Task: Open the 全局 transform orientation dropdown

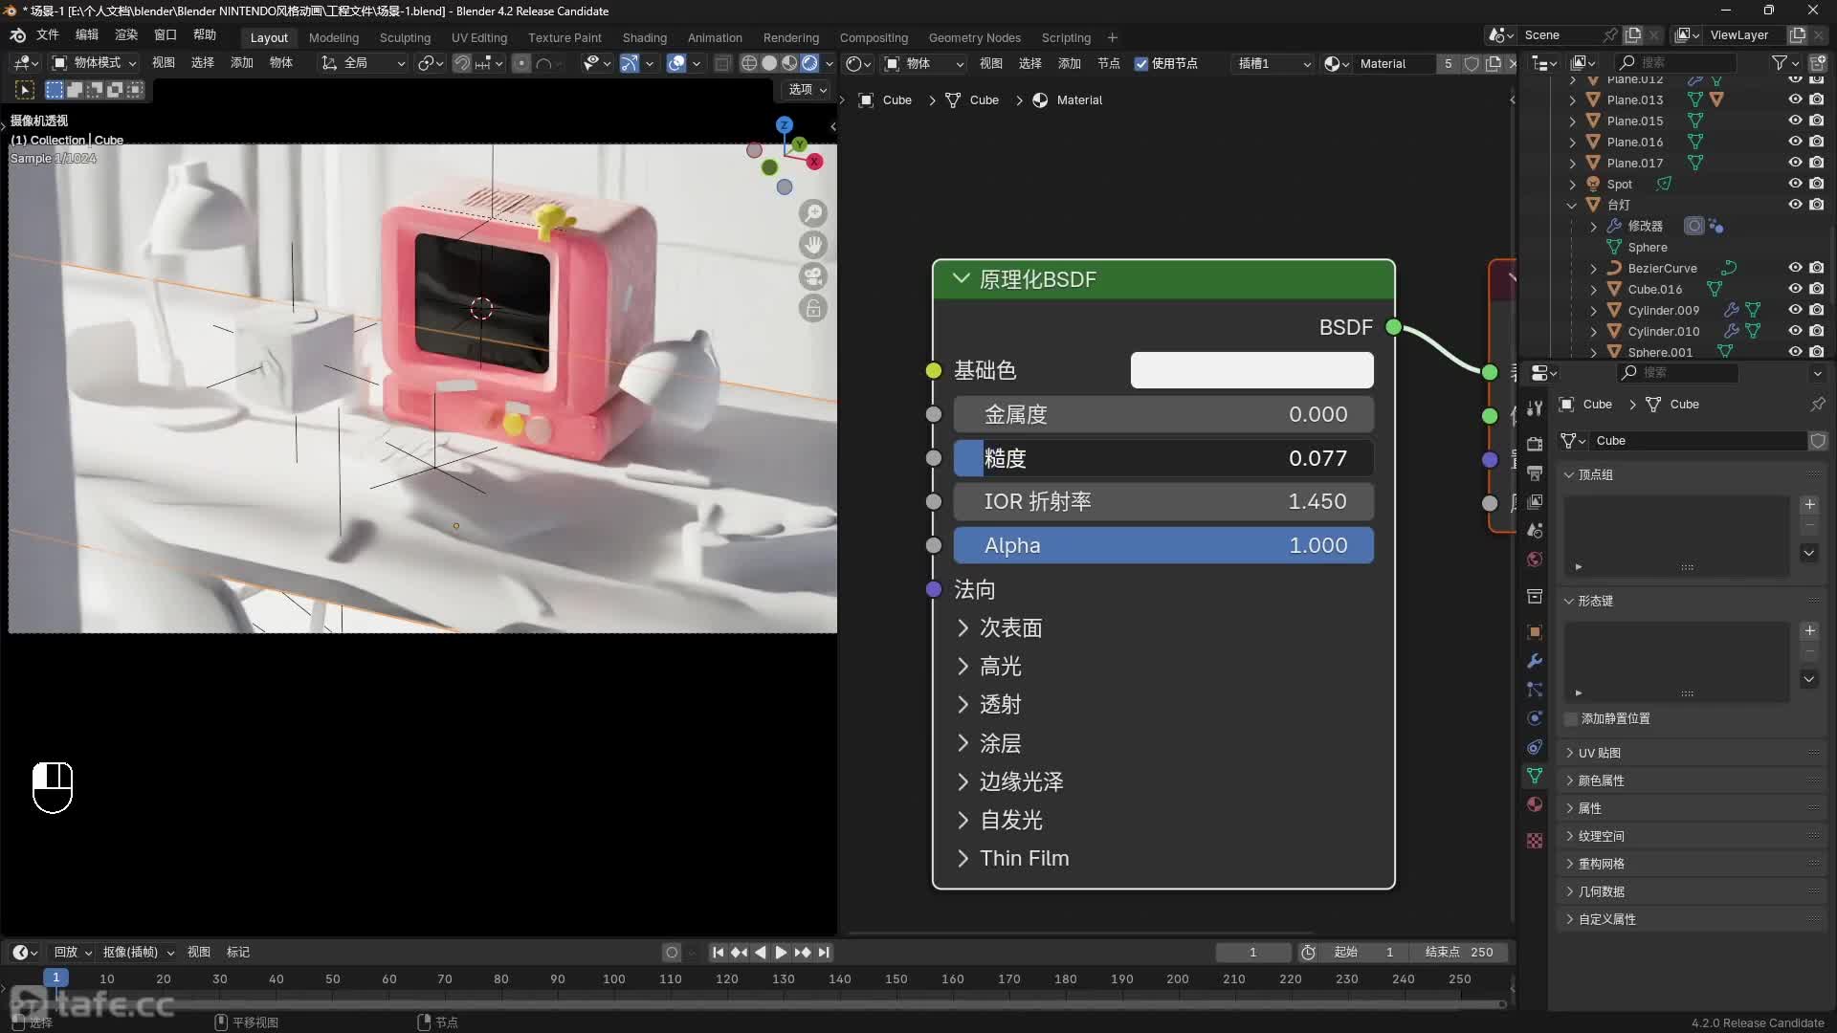Action: point(364,63)
